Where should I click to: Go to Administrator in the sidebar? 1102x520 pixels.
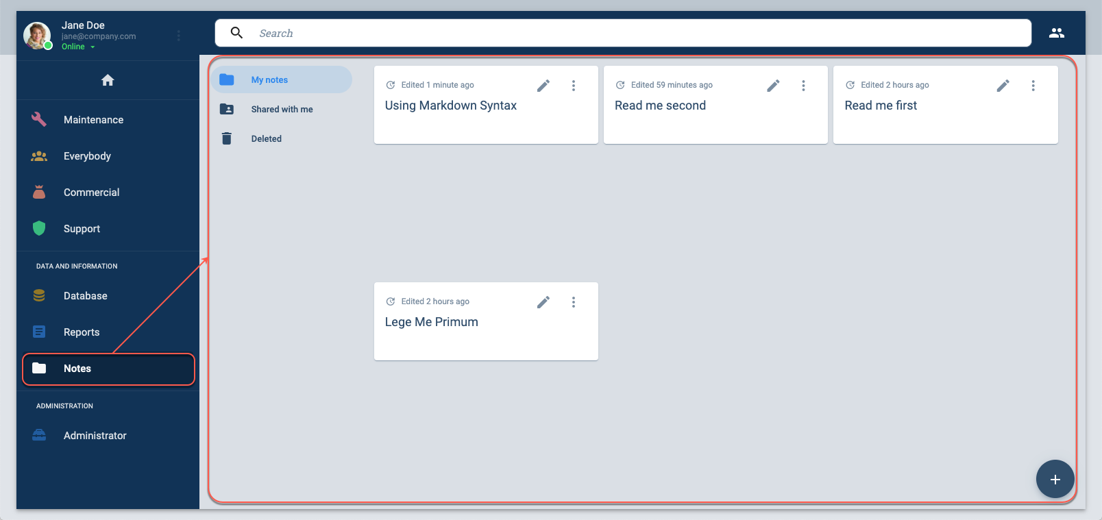point(108,436)
